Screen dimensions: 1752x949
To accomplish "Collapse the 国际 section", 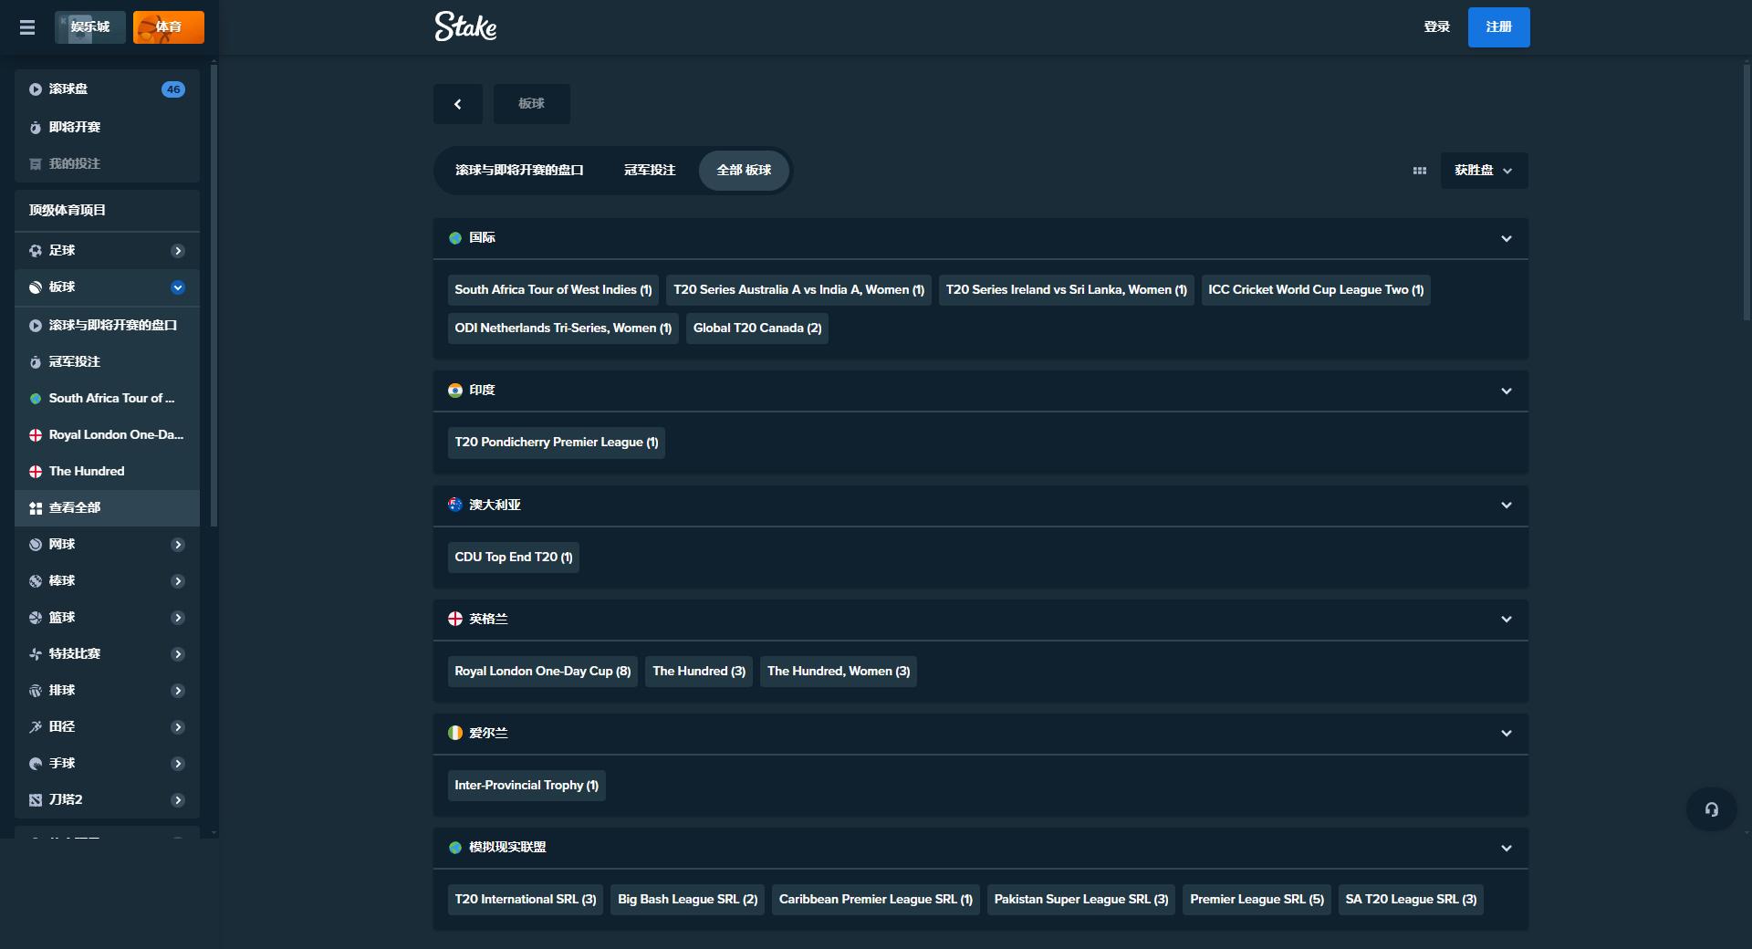I will 1507,239.
